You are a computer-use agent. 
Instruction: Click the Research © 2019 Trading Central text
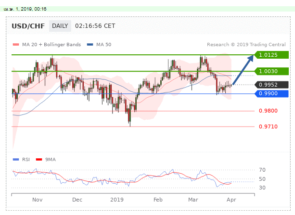246,45
